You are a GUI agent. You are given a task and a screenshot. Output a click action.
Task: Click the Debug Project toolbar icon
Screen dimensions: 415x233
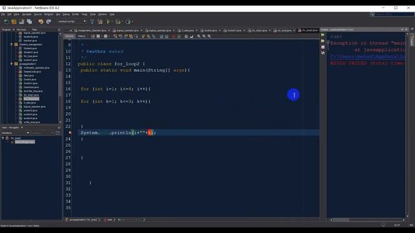[118, 21]
